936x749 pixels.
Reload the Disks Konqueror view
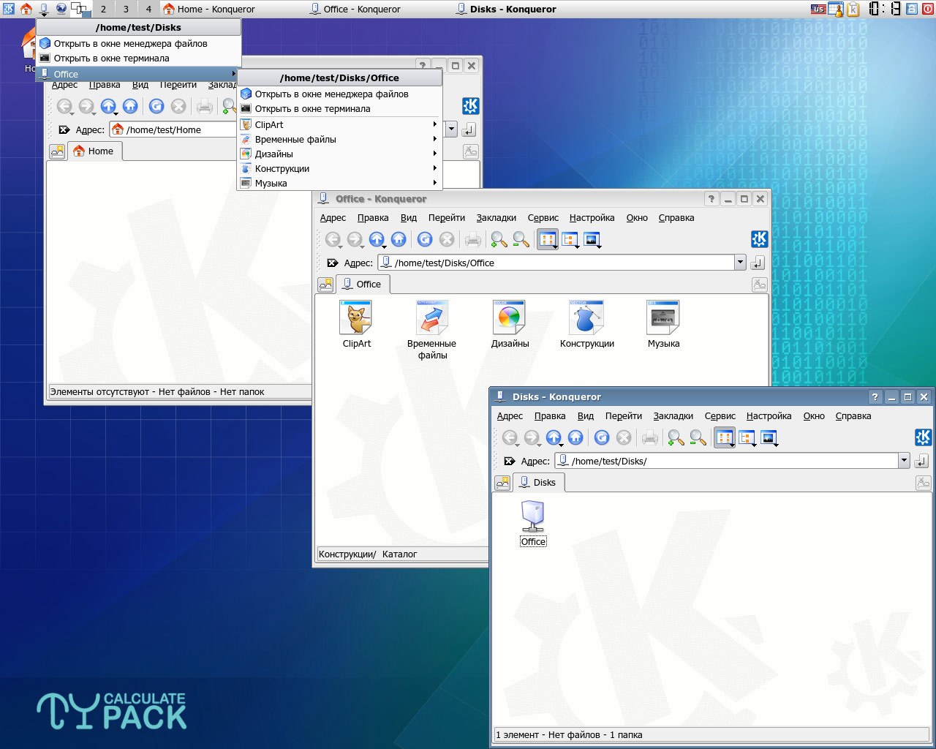pyautogui.click(x=602, y=437)
